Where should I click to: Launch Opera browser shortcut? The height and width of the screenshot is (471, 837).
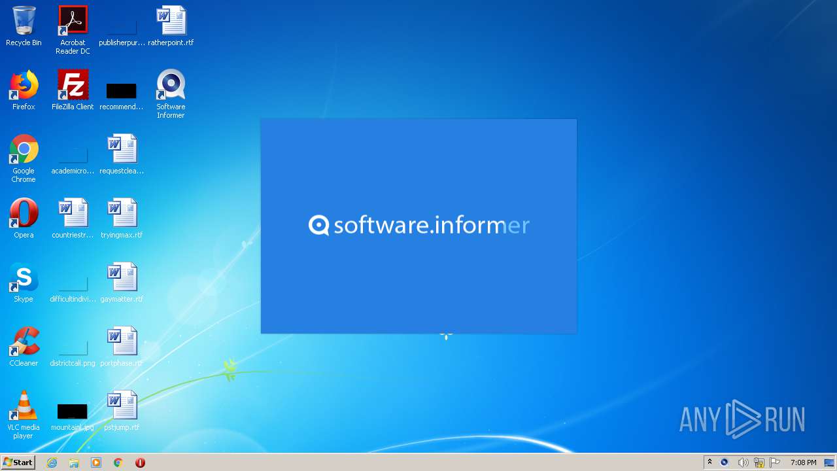click(x=24, y=218)
